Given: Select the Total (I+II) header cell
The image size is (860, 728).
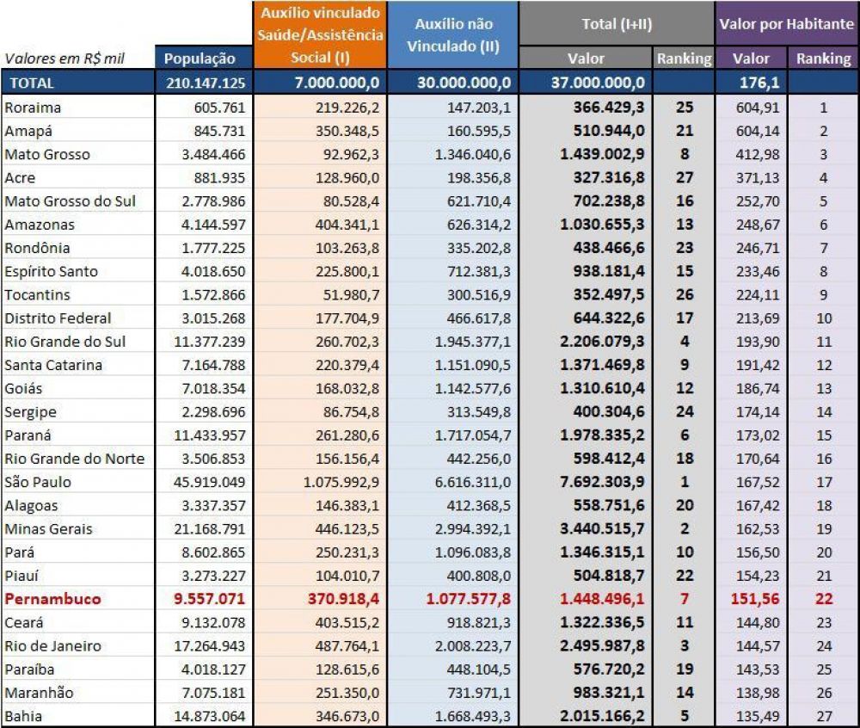Looking at the screenshot, I should click(617, 23).
